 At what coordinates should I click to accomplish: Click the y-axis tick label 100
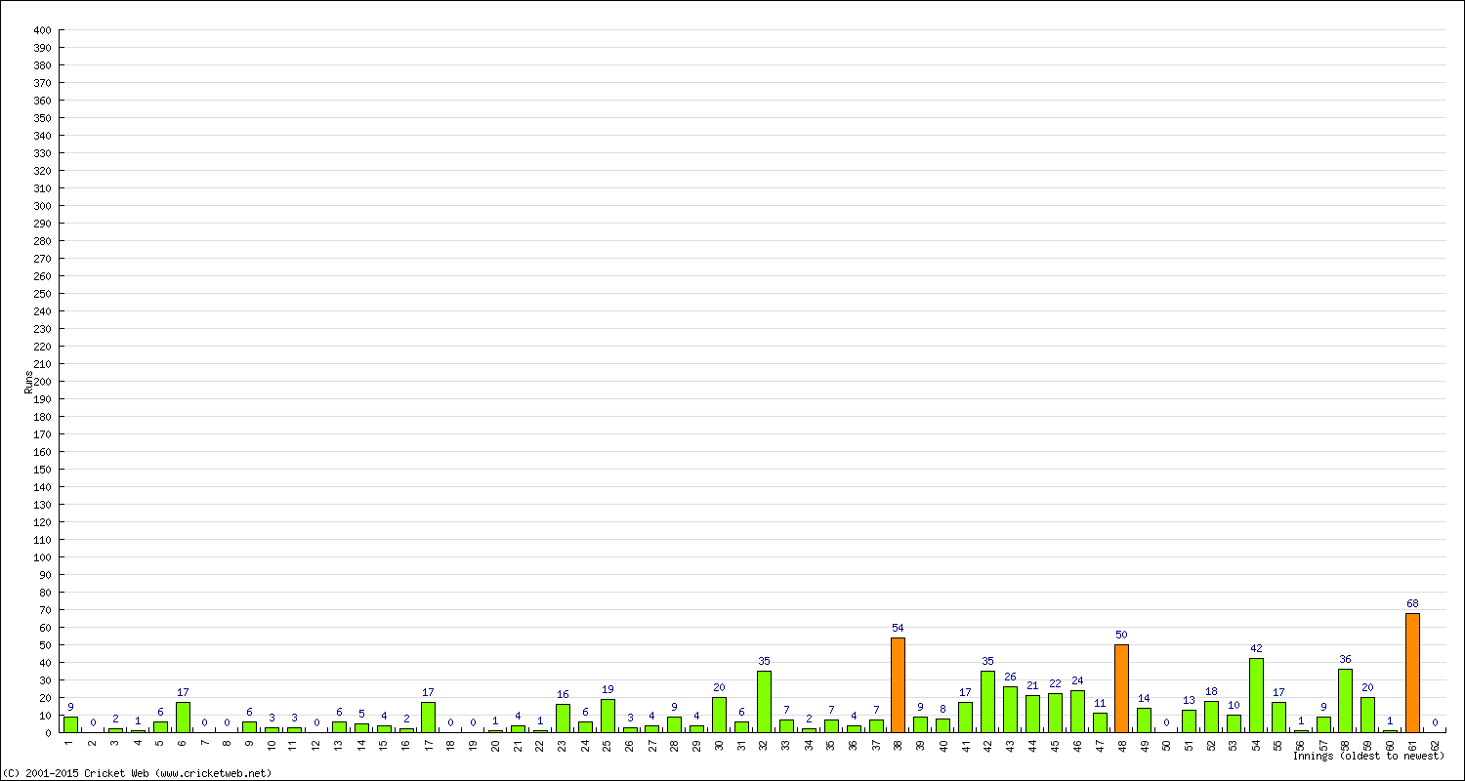(x=42, y=557)
